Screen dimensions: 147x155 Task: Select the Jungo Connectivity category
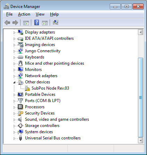click(x=43, y=51)
